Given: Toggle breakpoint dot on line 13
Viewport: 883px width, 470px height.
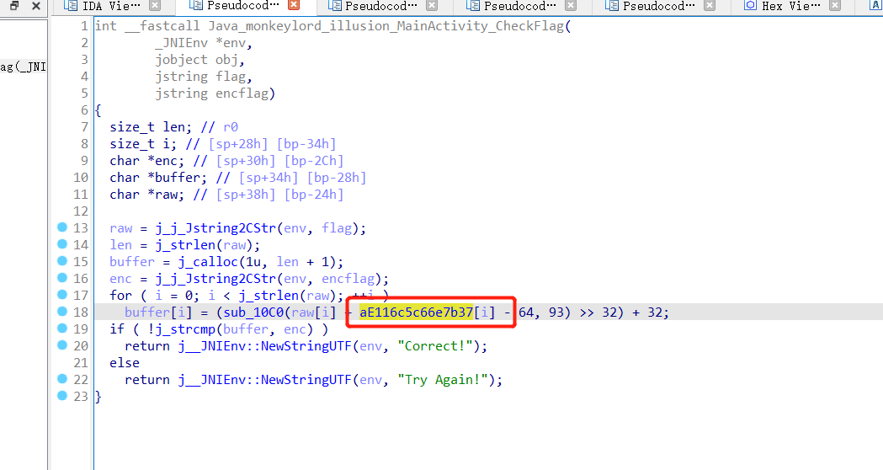Looking at the screenshot, I should tap(61, 228).
